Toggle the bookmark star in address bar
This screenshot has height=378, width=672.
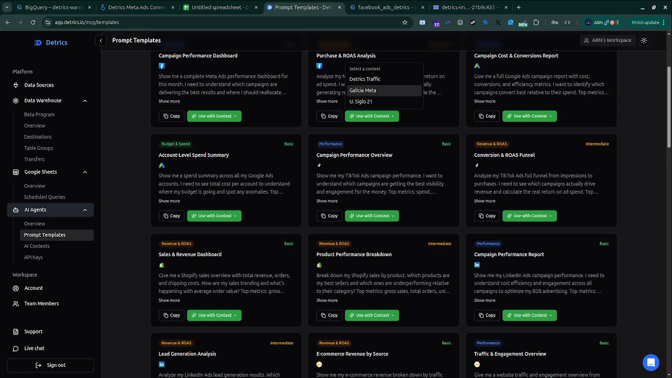click(405, 22)
